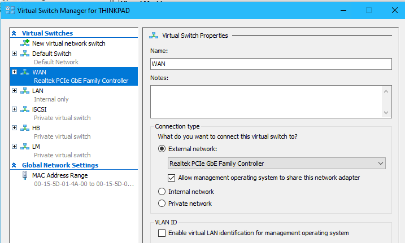The width and height of the screenshot is (405, 243).
Task: Collapse the Virtual Switches section
Action: coord(14,33)
